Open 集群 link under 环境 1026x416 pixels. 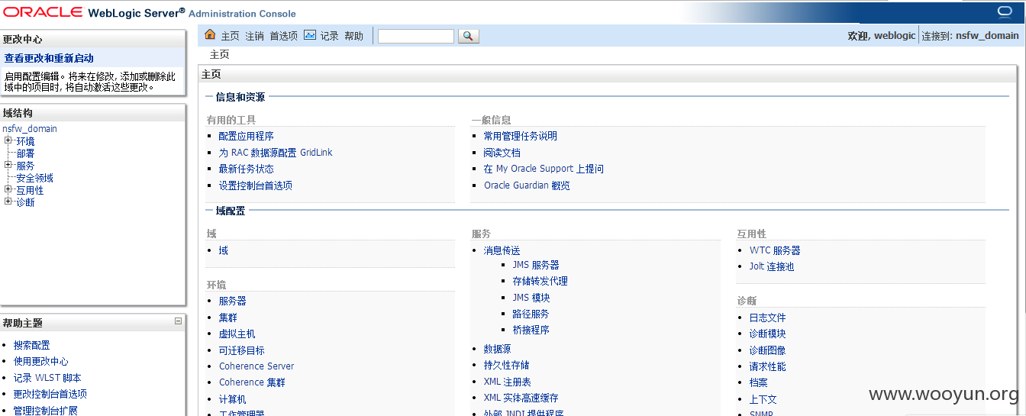(227, 318)
